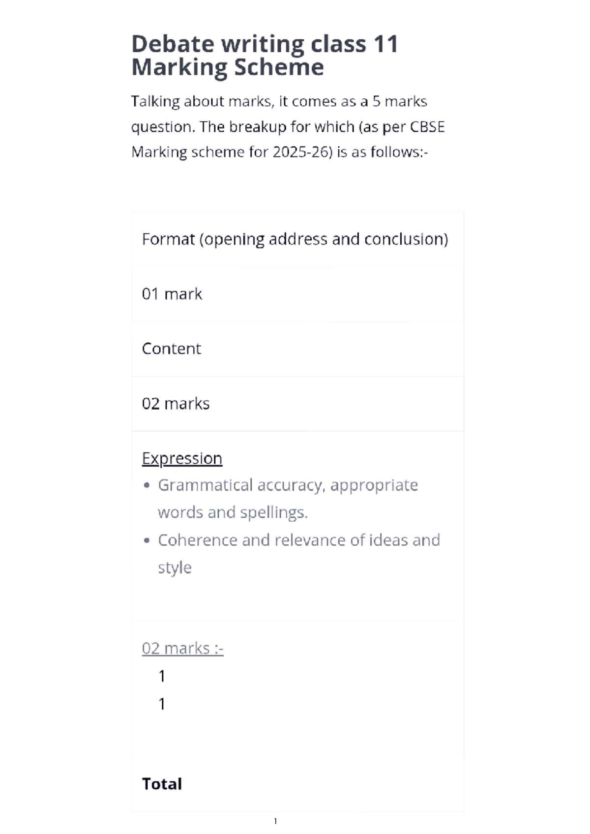
Task: Click the page number at page bottom
Action: (275, 821)
